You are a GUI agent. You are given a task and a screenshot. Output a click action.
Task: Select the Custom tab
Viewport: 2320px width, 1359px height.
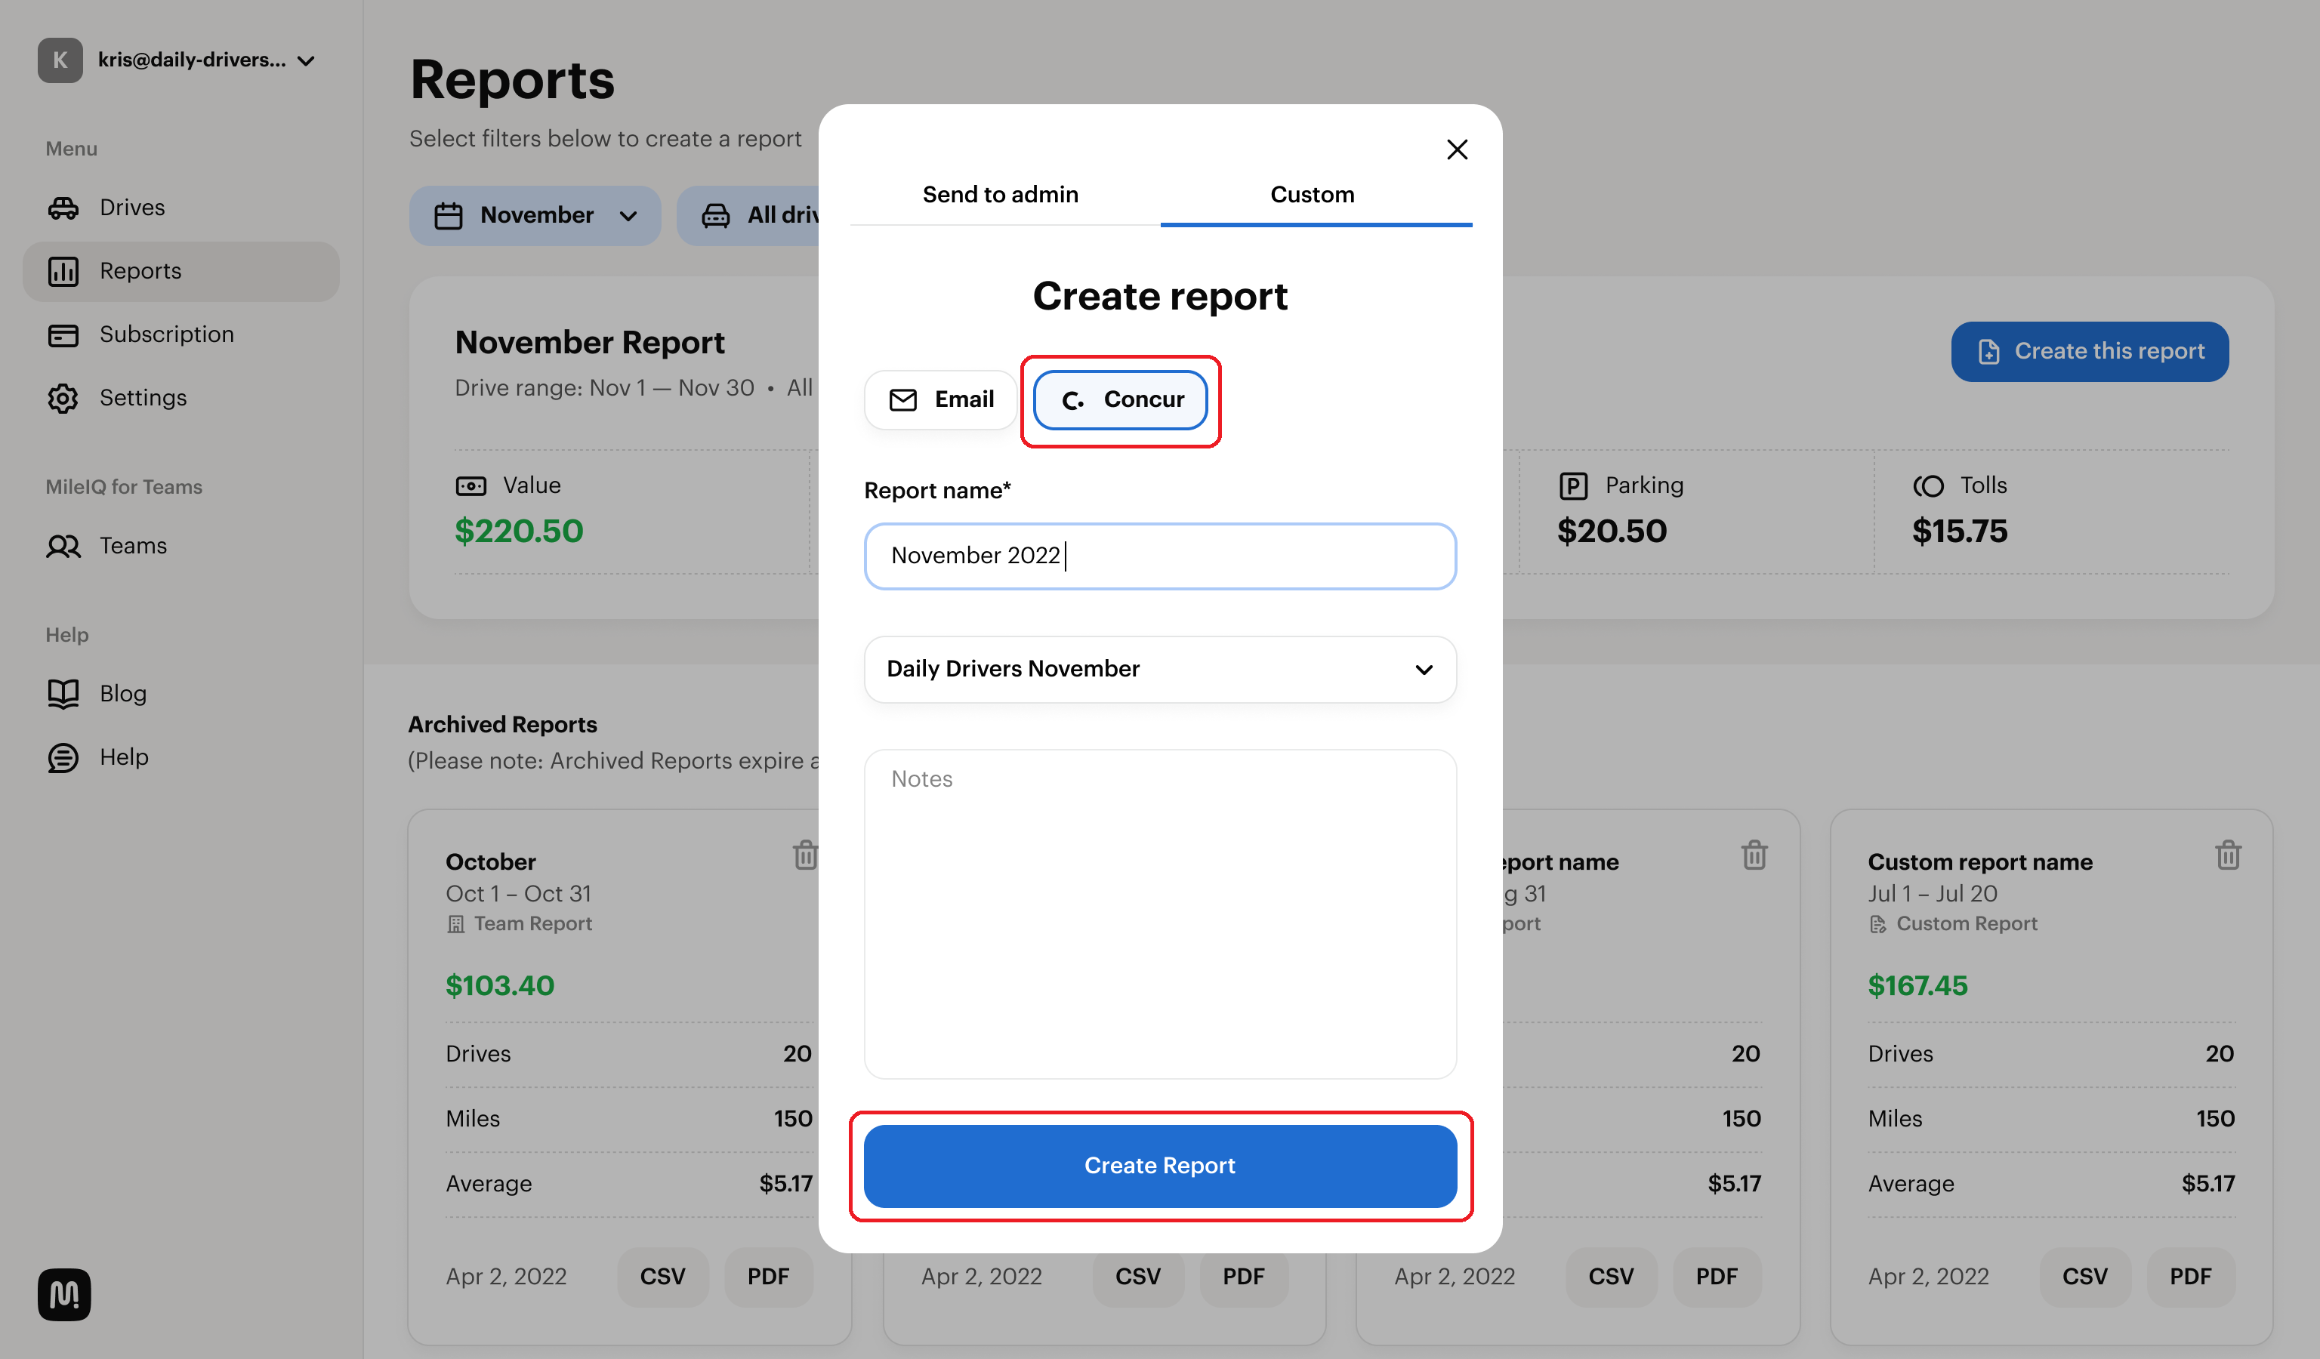(1312, 194)
